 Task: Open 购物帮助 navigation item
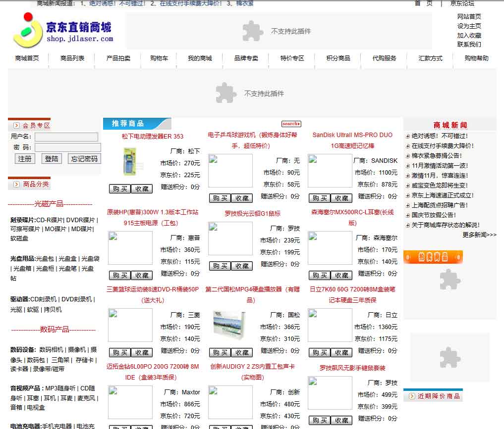(x=476, y=58)
